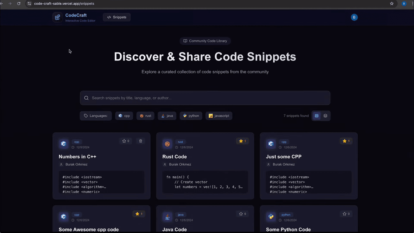Open the user profile avatar
The height and width of the screenshot is (233, 414).
click(x=354, y=17)
